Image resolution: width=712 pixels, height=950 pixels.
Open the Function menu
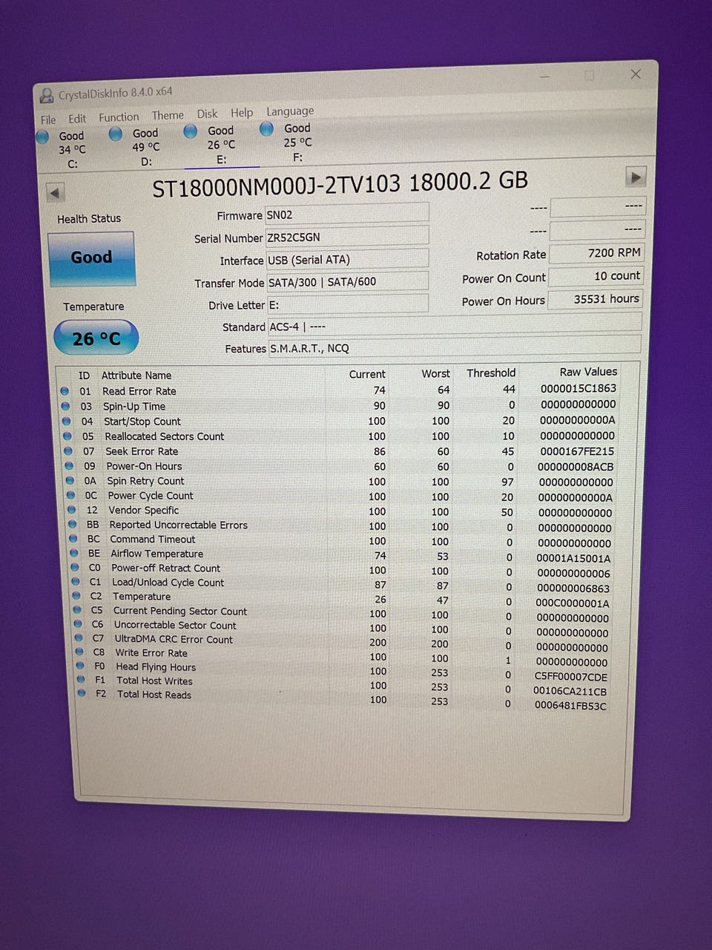pyautogui.click(x=119, y=117)
